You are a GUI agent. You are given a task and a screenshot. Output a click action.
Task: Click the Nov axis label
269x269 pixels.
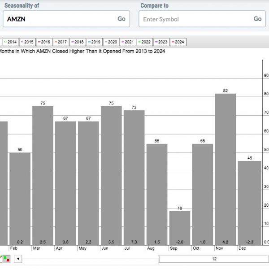coord(219,248)
